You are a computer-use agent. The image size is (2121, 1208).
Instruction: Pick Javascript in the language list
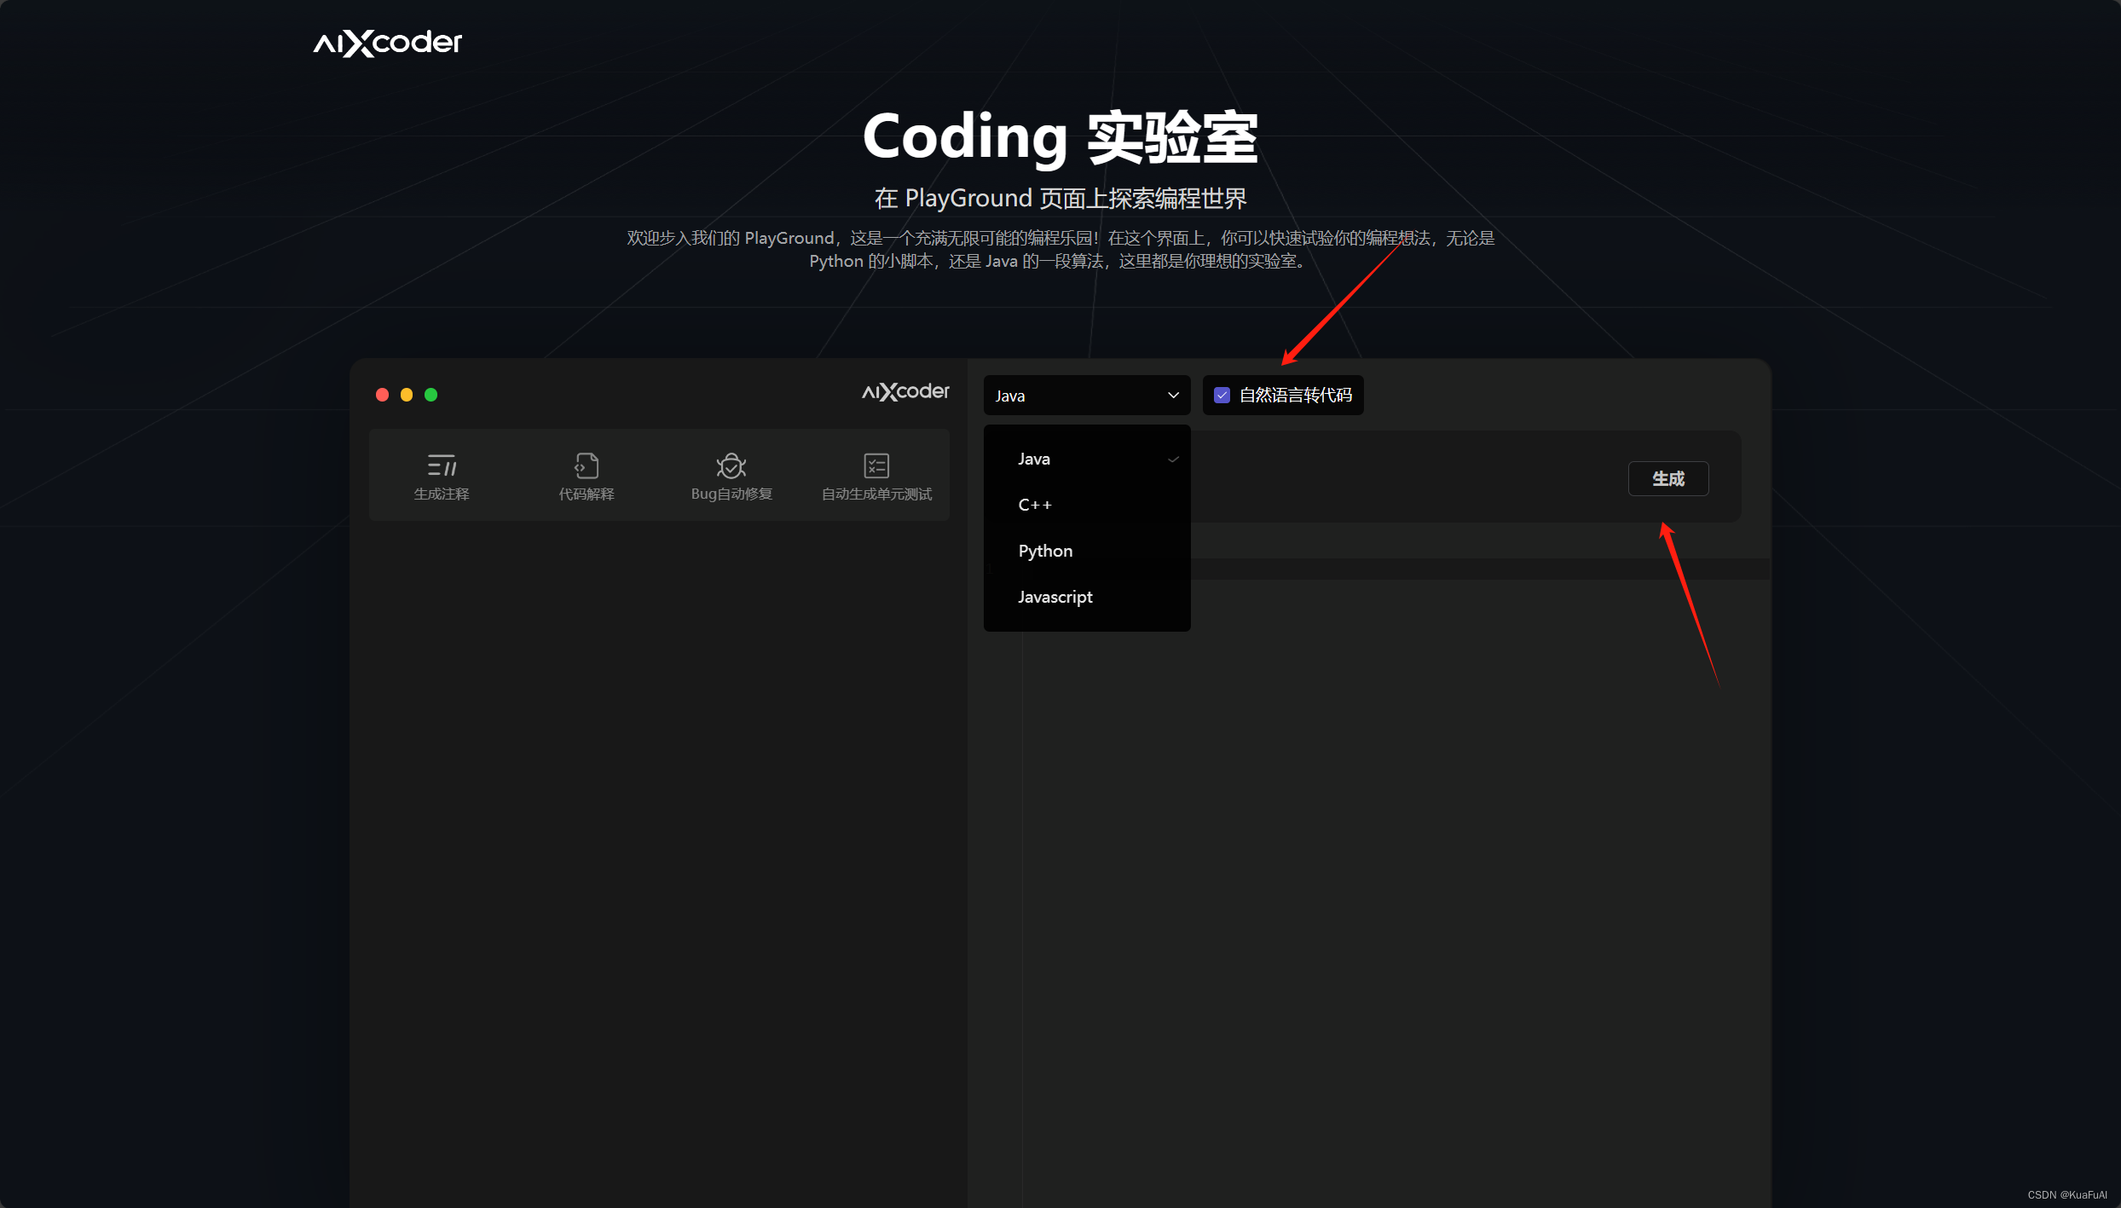(x=1055, y=598)
